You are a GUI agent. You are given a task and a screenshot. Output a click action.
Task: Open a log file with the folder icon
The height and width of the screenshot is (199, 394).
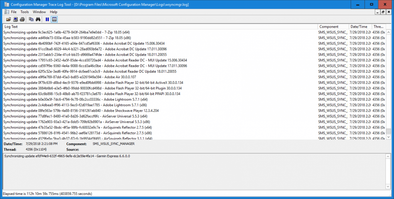tap(8, 19)
